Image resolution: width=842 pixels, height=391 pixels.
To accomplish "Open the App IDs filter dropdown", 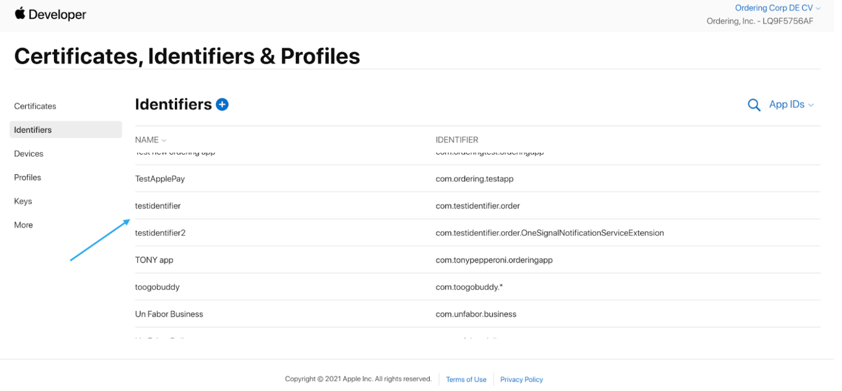I will click(x=791, y=104).
